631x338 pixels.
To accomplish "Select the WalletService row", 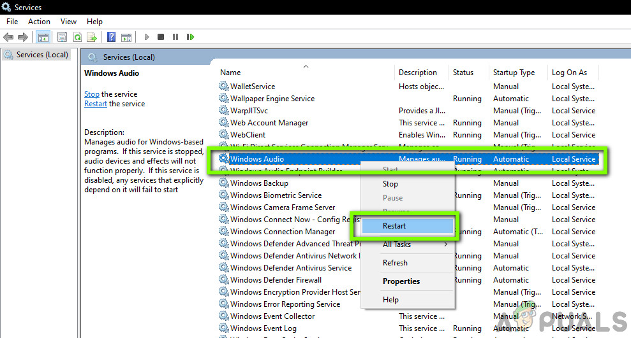I will click(x=408, y=87).
